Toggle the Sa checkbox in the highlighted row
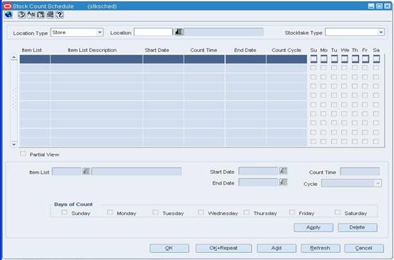Screen dimensions: 394x260 [x=376, y=59]
